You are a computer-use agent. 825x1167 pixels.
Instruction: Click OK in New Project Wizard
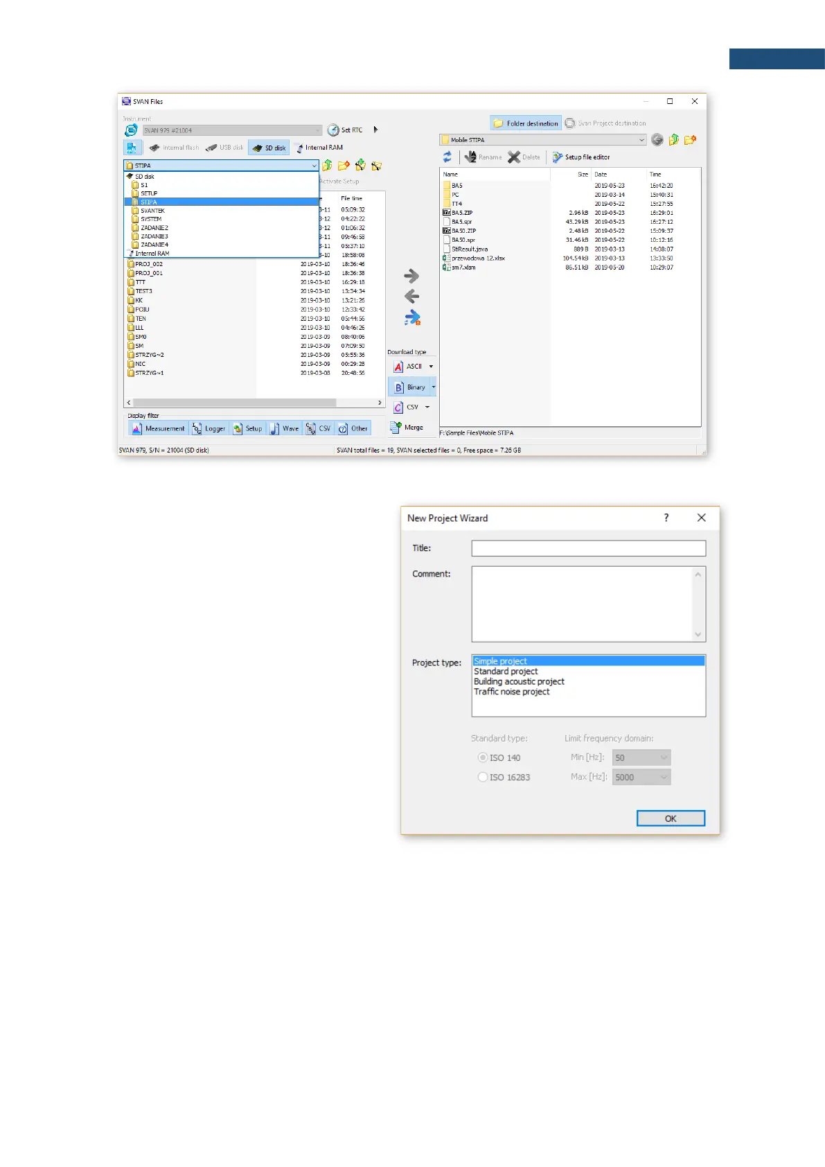click(x=671, y=818)
